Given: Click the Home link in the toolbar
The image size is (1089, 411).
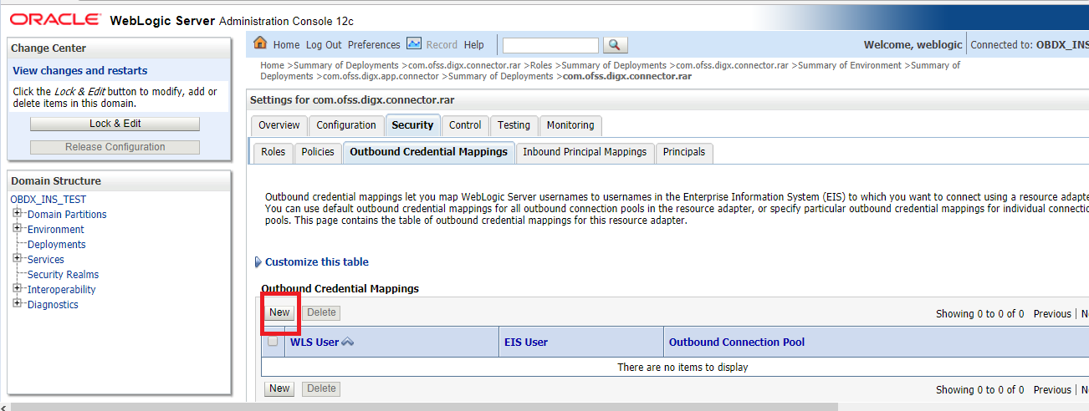Looking at the screenshot, I should [286, 45].
